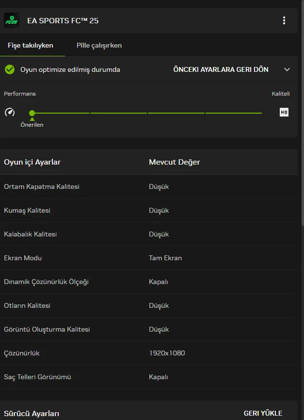Click ÖNCEKI AYARLARA GERI DÖN button
Viewport: 304px width, 420px height.
click(221, 69)
